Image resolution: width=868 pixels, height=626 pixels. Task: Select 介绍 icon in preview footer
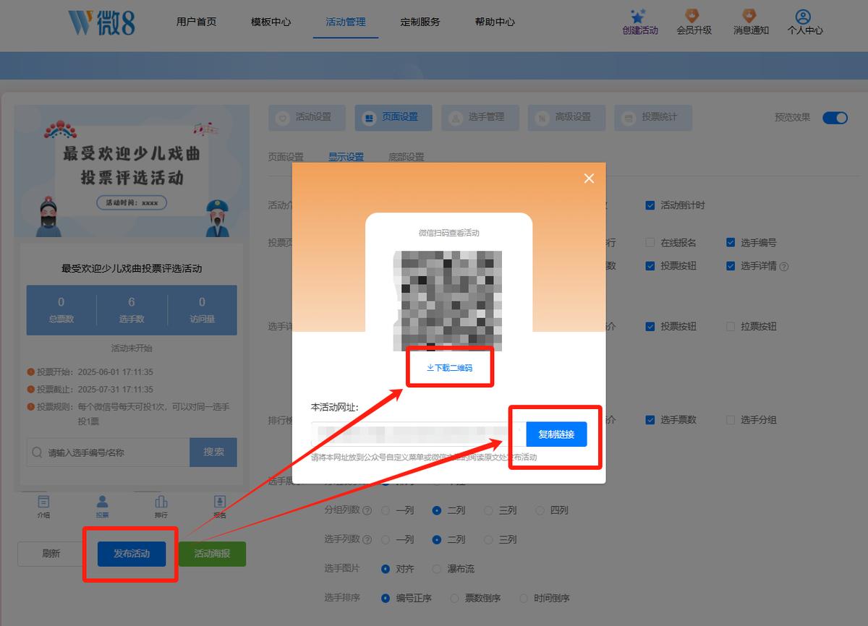point(43,502)
